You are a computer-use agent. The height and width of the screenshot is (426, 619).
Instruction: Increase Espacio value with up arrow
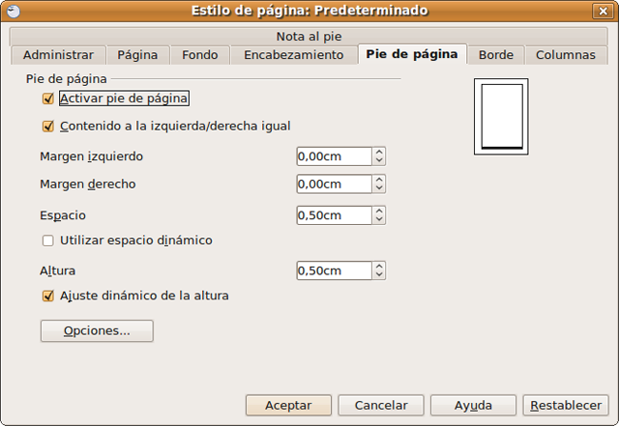click(x=379, y=211)
